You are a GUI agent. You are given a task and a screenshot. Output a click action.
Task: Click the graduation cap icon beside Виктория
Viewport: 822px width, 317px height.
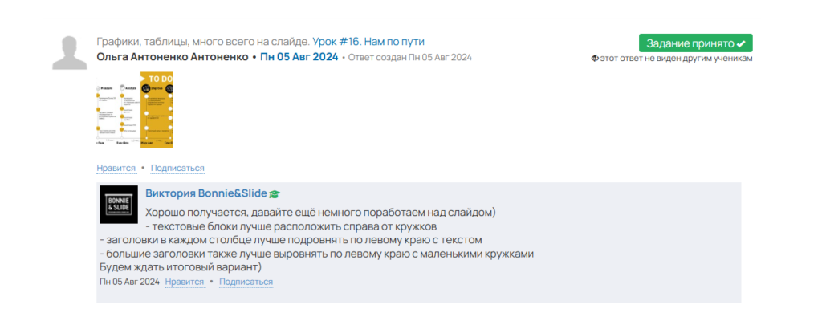275,194
